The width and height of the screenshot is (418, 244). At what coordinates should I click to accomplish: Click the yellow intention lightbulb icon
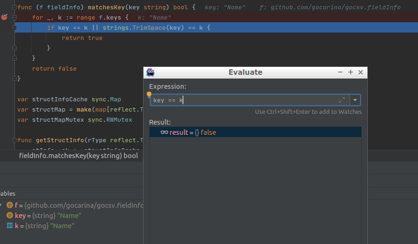click(x=149, y=94)
